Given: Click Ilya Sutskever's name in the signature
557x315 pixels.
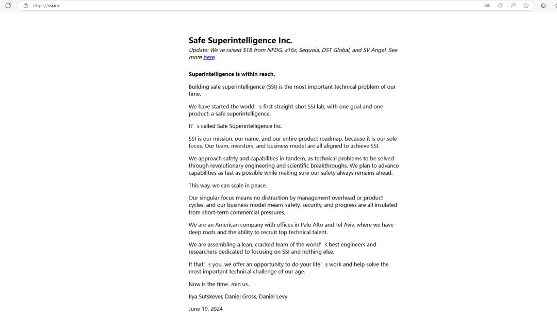Looking at the screenshot, I should coord(205,296).
